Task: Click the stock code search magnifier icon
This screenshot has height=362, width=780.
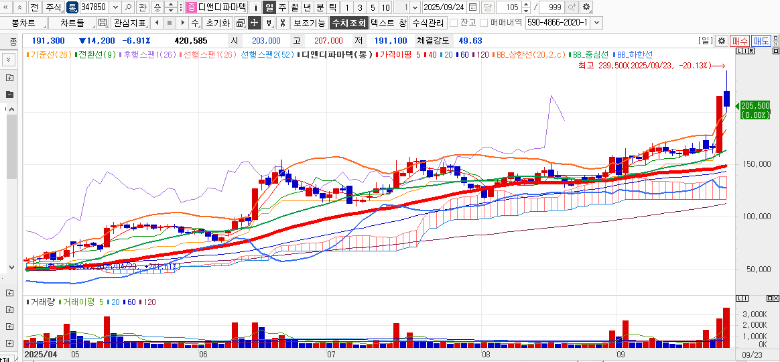Action: pyautogui.click(x=127, y=7)
